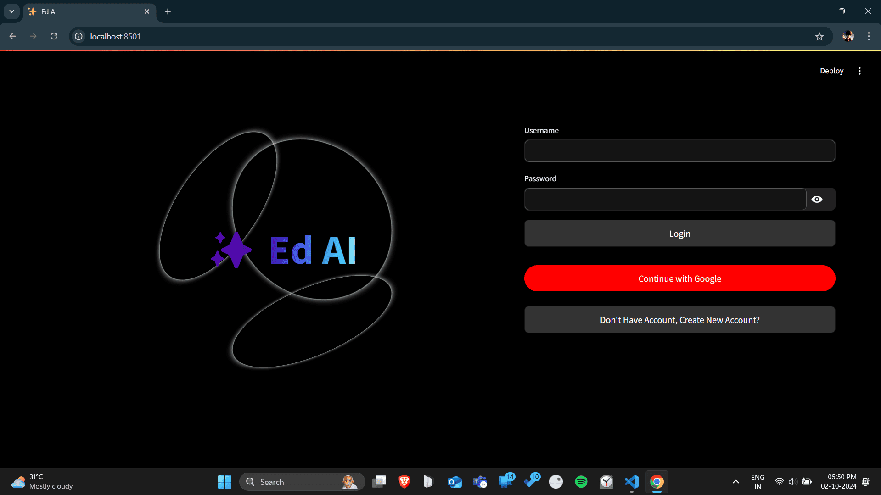The height and width of the screenshot is (495, 881).
Task: Click Continue with Google button
Action: tap(679, 278)
